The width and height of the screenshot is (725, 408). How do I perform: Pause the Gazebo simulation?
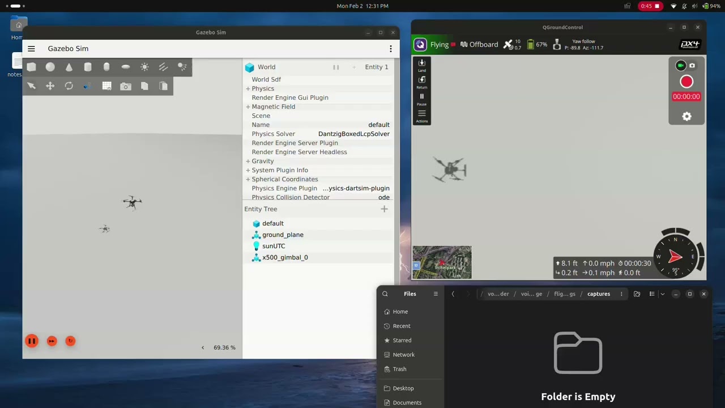(32, 341)
